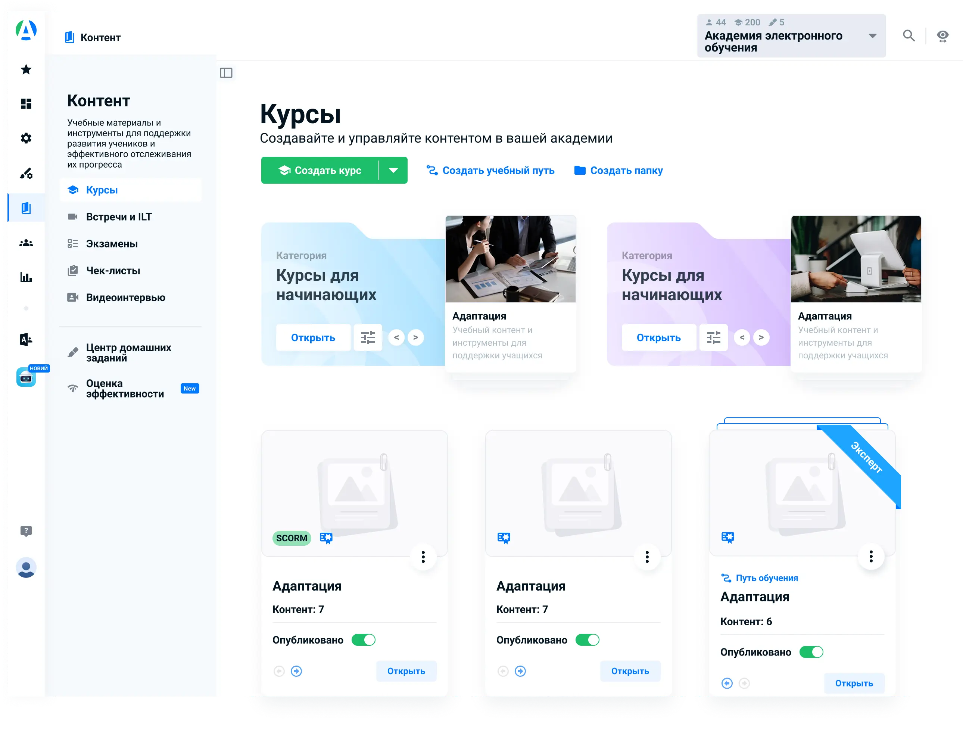The width and height of the screenshot is (963, 735).
Task: Open the favorites star icon in the rail
Action: pos(26,69)
